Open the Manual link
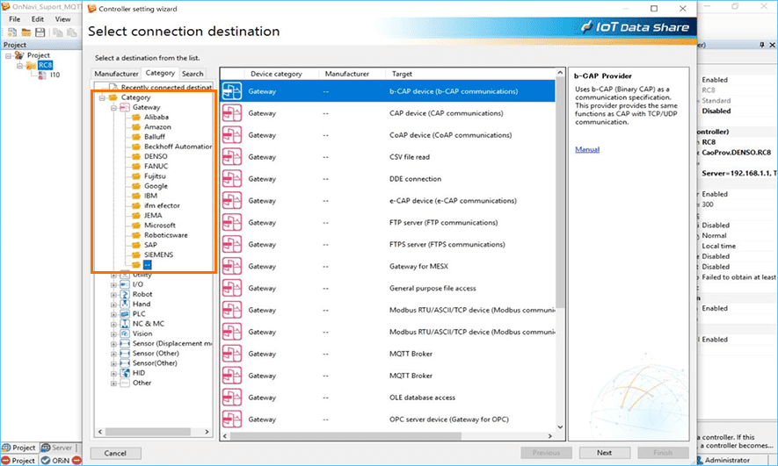 pyautogui.click(x=587, y=149)
